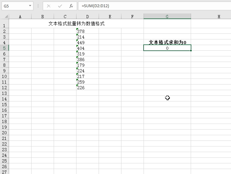This screenshot has height=174, width=231.
Task: Select column A header
Action: click(20, 17)
